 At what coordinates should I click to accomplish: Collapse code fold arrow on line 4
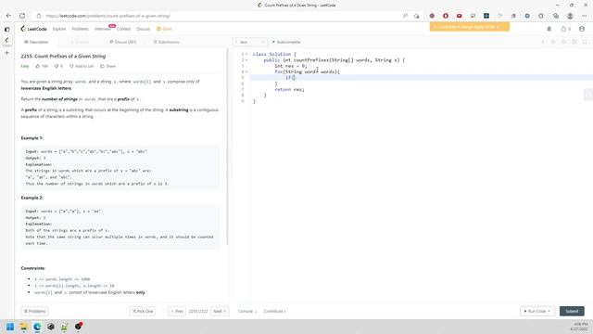click(x=246, y=71)
